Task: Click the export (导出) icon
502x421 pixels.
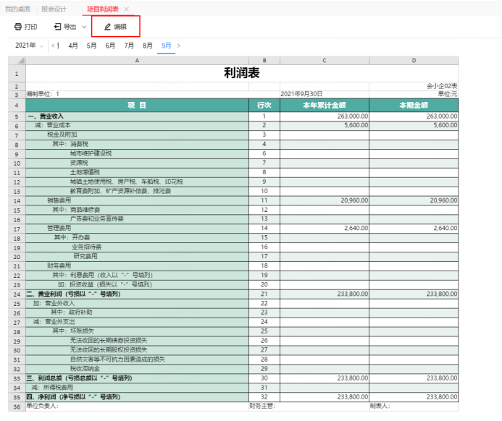Action: tap(58, 27)
